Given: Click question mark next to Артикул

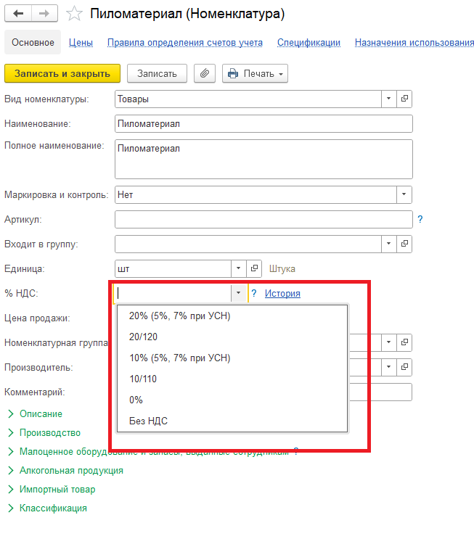Looking at the screenshot, I should coord(420,219).
